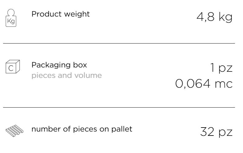The height and width of the screenshot is (153, 243).
Task: Click the 'mc' unit beside 0,064
Action: [224, 84]
